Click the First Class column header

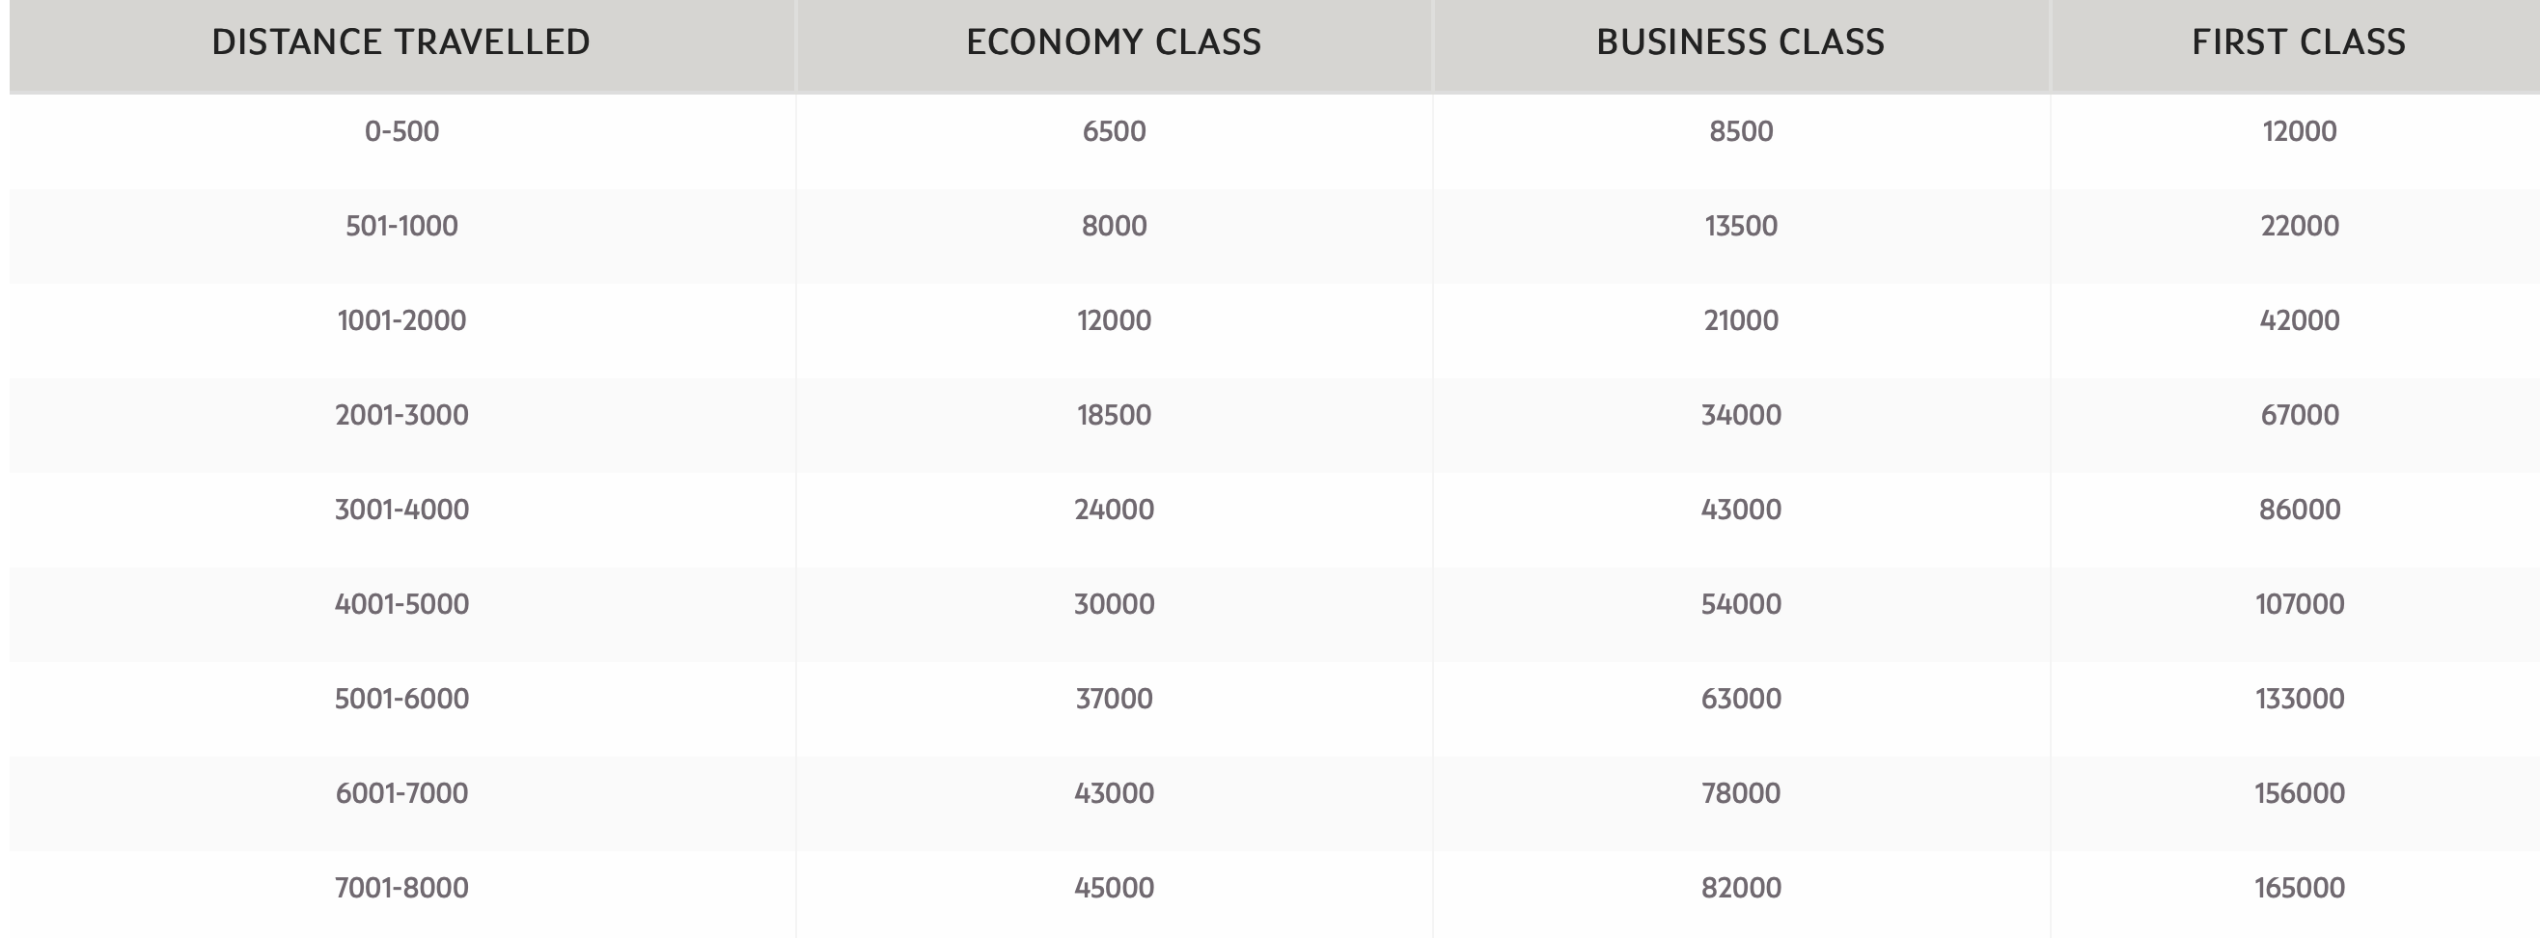click(x=2299, y=42)
